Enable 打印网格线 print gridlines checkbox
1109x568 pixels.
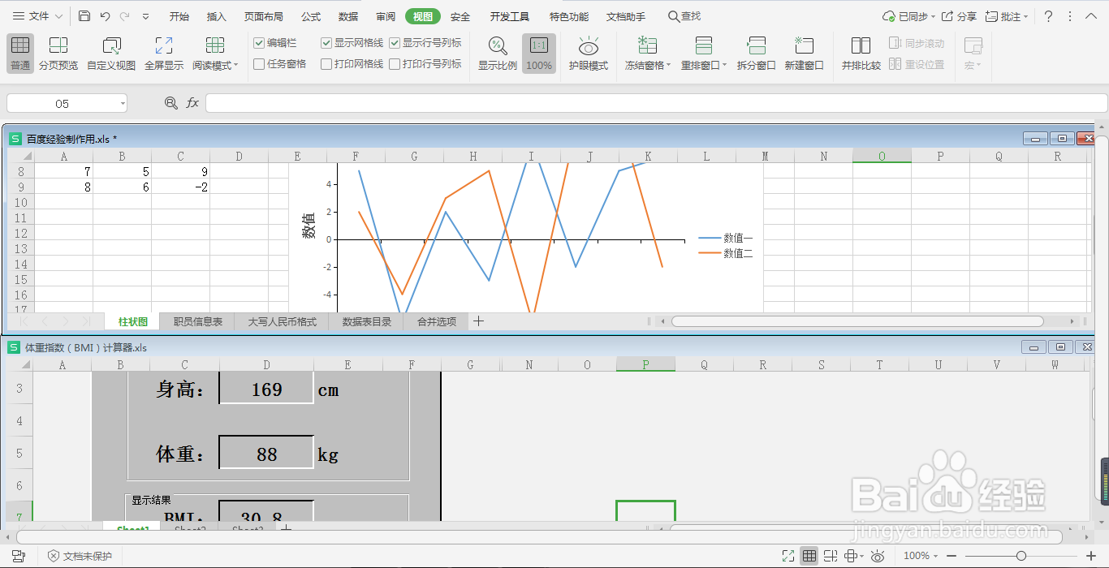[326, 64]
